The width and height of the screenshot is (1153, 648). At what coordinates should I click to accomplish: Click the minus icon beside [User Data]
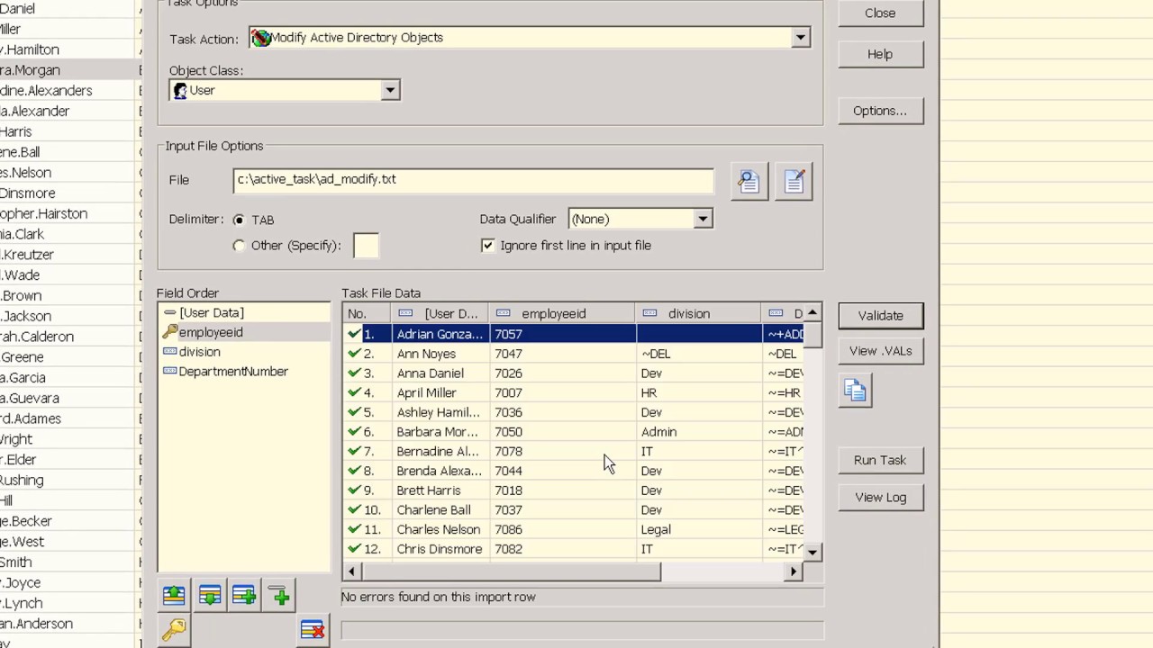click(x=169, y=312)
